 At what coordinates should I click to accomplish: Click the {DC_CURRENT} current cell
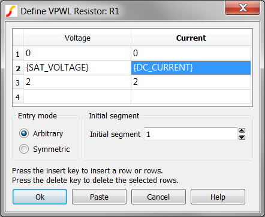[191, 68]
